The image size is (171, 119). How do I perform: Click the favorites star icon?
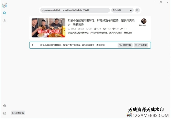click(113, 29)
